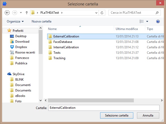Viewport: 166px width, 124px height.
Task: Click the view layout icon
Action: click(x=142, y=21)
